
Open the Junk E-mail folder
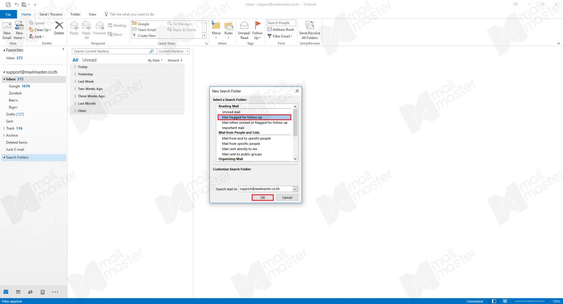pos(15,149)
